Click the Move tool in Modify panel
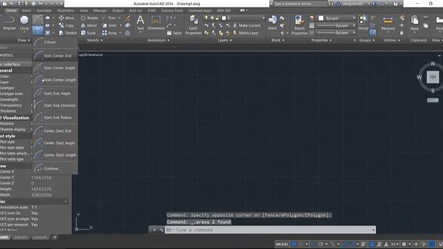The width and height of the screenshot is (443, 249). click(x=66, y=18)
